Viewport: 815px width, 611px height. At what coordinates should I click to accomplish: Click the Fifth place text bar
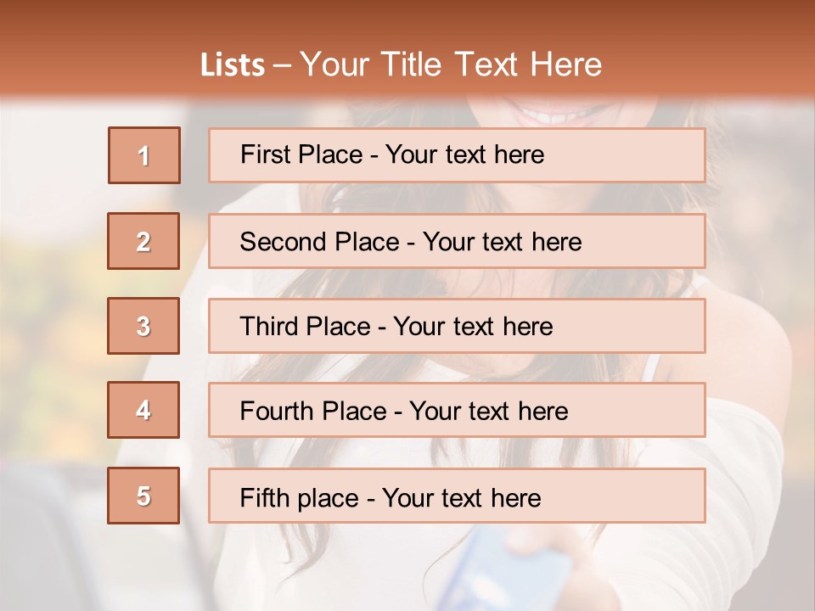pos(457,495)
